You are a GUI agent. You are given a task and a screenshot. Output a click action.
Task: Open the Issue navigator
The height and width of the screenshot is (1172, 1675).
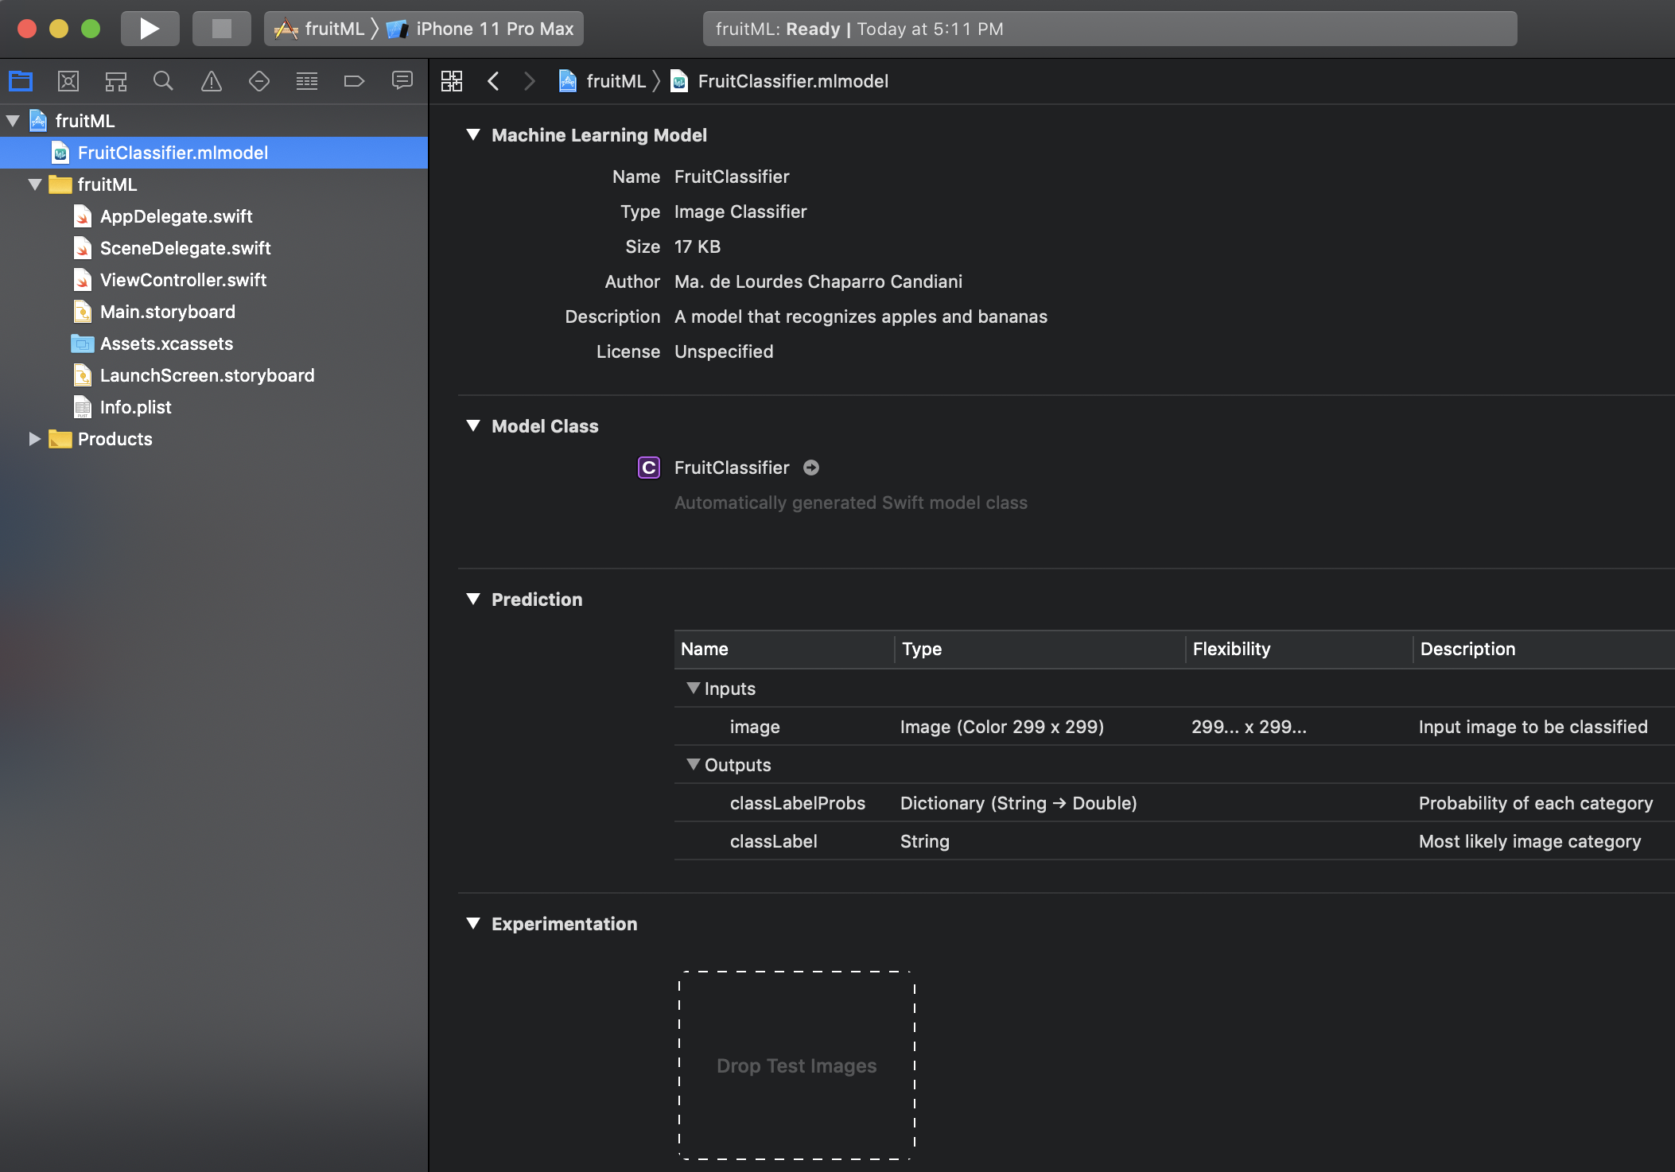click(x=212, y=81)
